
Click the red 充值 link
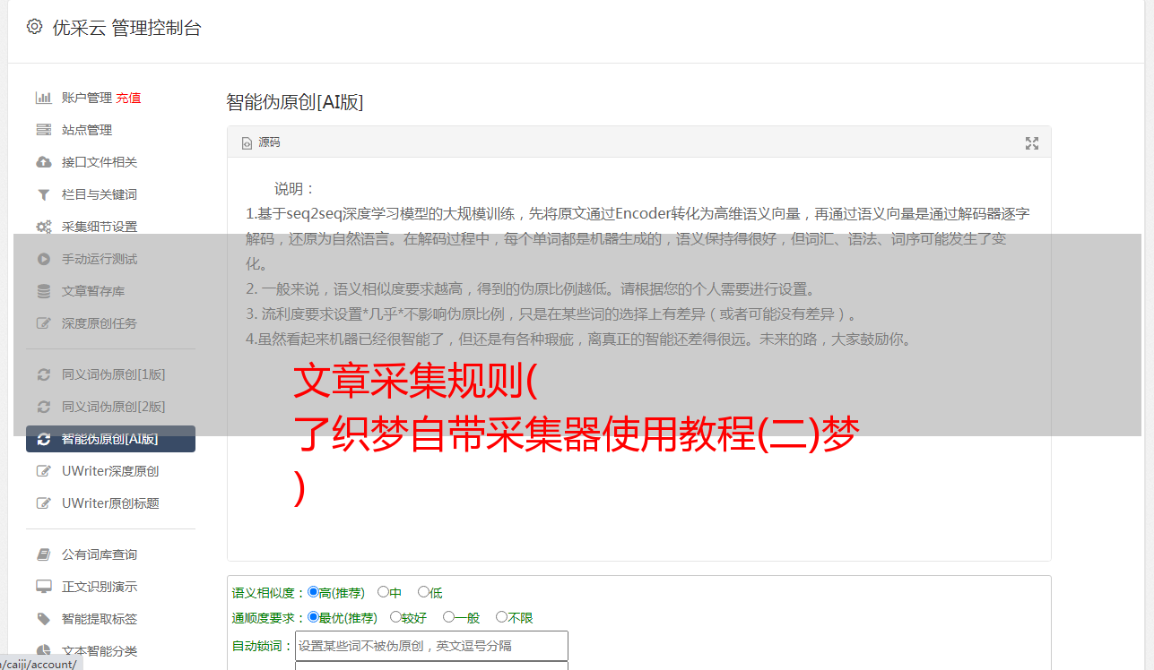pos(128,98)
